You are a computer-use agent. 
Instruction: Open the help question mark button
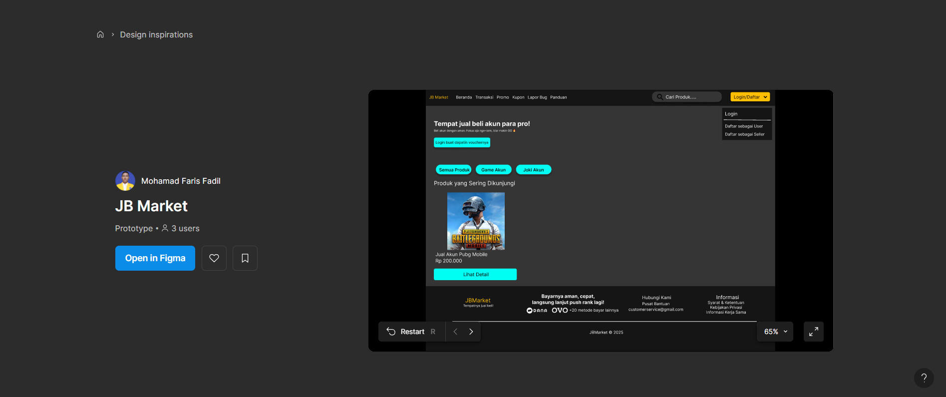click(x=924, y=378)
